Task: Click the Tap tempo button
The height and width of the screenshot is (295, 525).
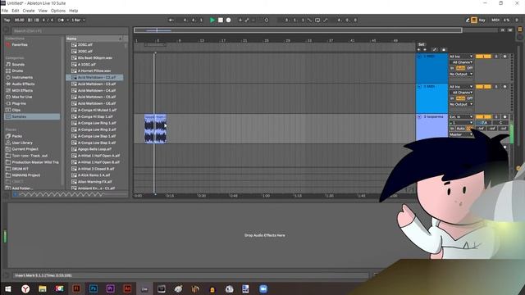Action: [7, 20]
